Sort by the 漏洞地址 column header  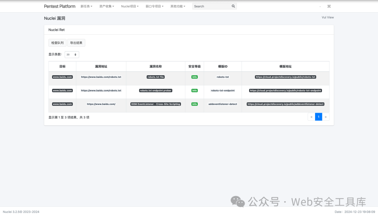click(x=101, y=66)
